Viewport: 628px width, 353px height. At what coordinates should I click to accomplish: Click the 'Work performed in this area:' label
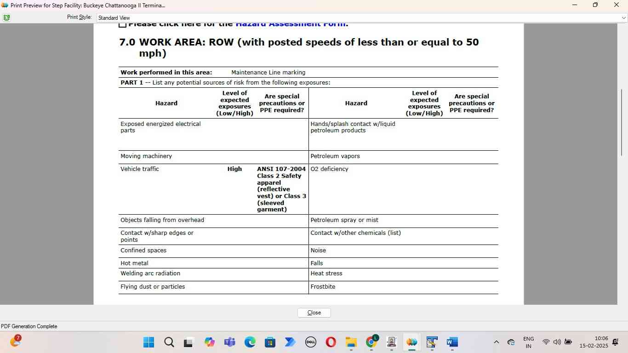click(166, 73)
